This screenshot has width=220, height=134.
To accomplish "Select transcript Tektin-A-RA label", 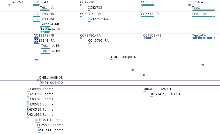I will pyautogui.click(x=50, y=29).
